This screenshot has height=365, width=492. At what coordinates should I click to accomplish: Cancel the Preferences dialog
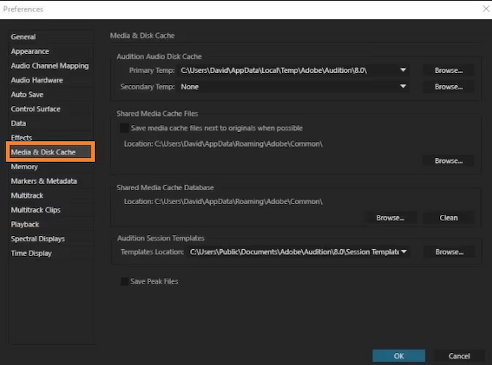459,356
